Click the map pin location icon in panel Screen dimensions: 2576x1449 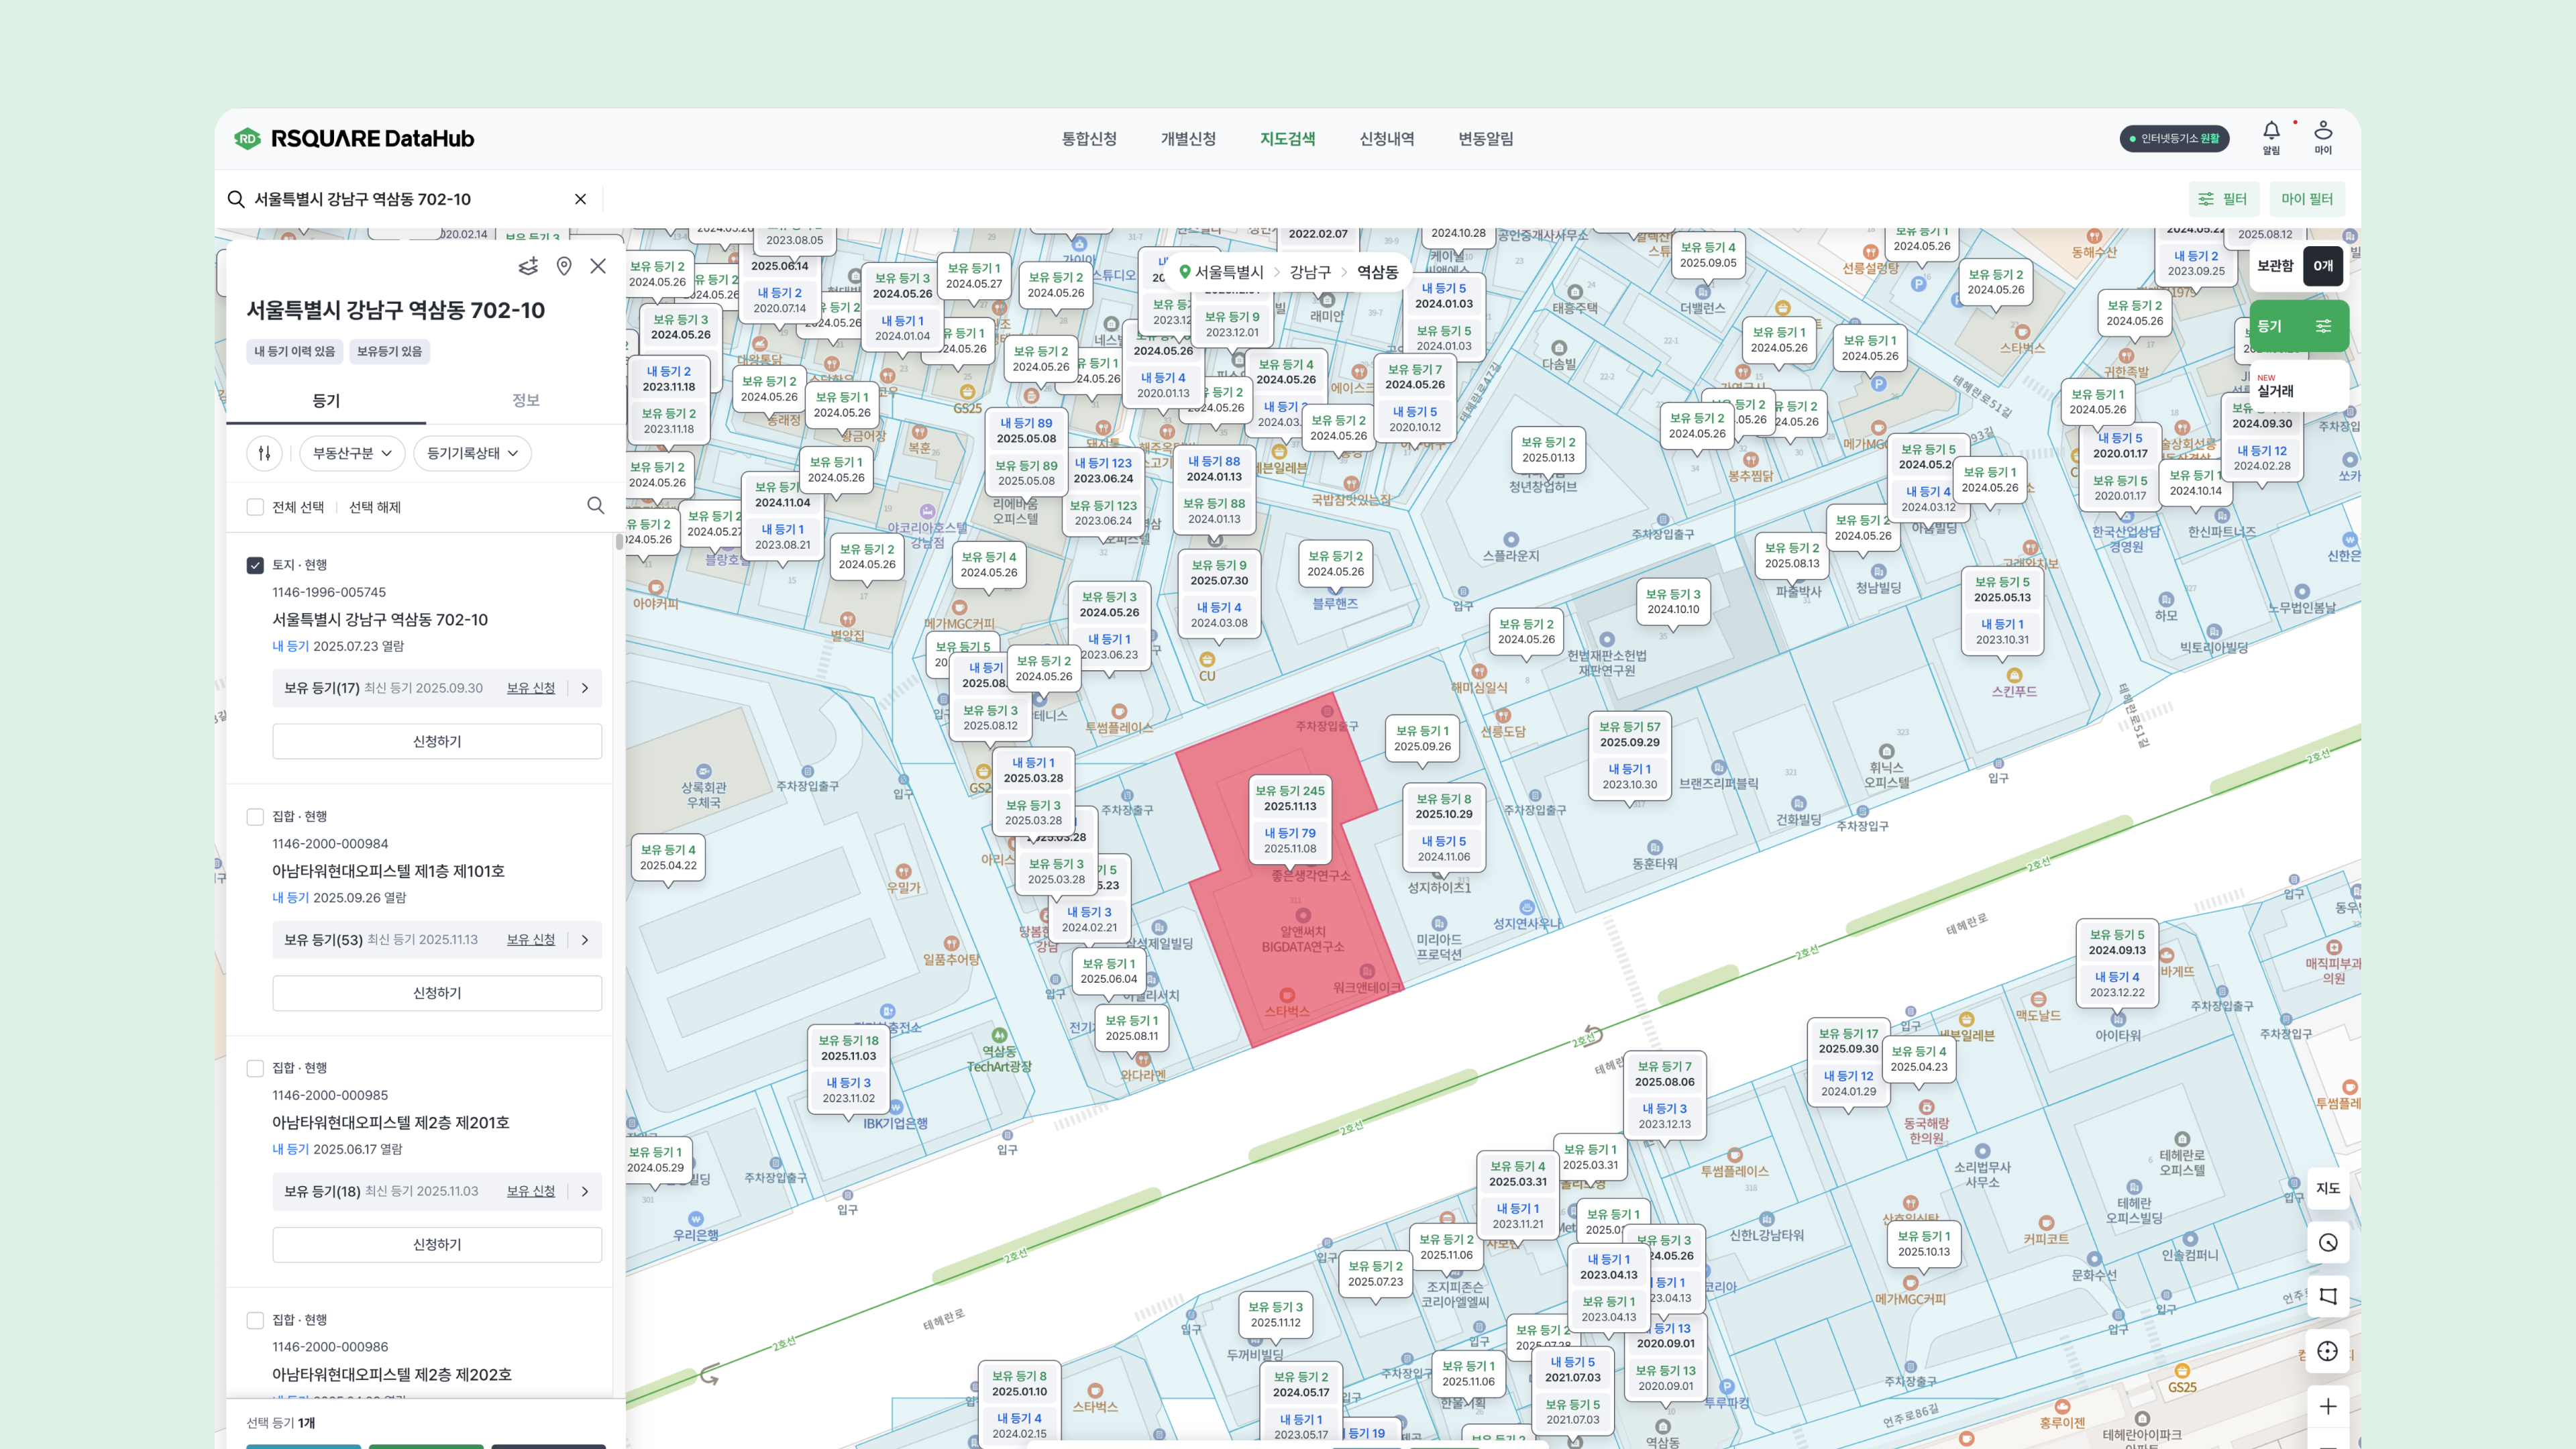coord(564,266)
